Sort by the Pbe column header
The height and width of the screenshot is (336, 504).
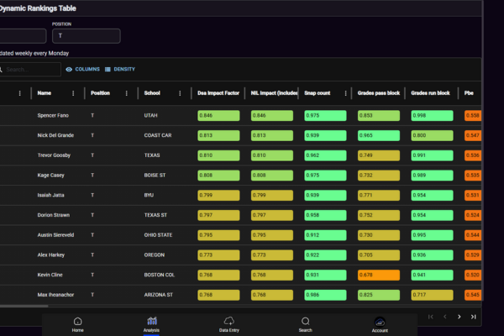469,93
